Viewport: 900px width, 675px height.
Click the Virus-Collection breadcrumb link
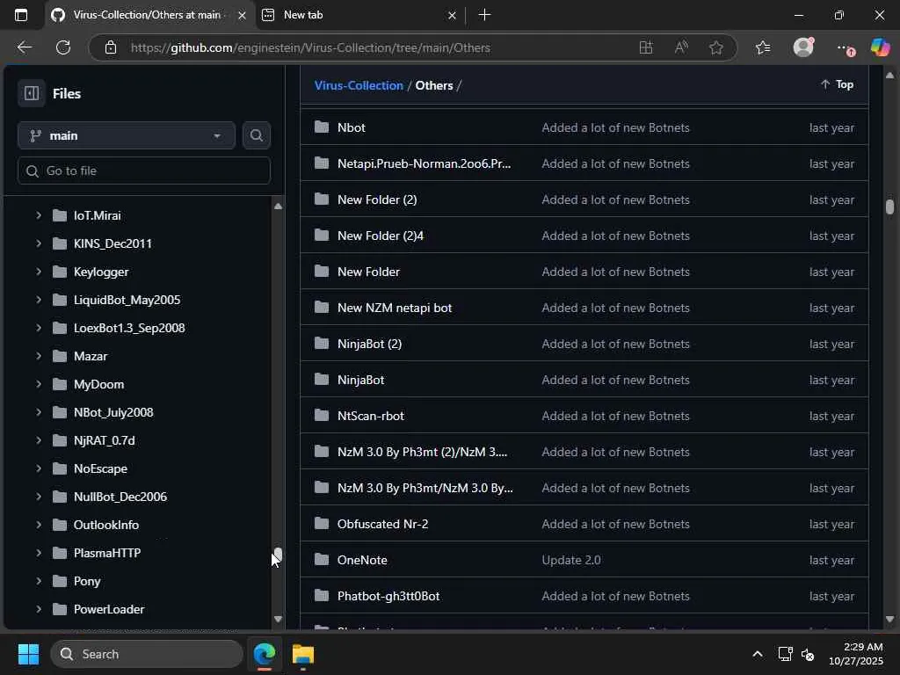tap(359, 85)
